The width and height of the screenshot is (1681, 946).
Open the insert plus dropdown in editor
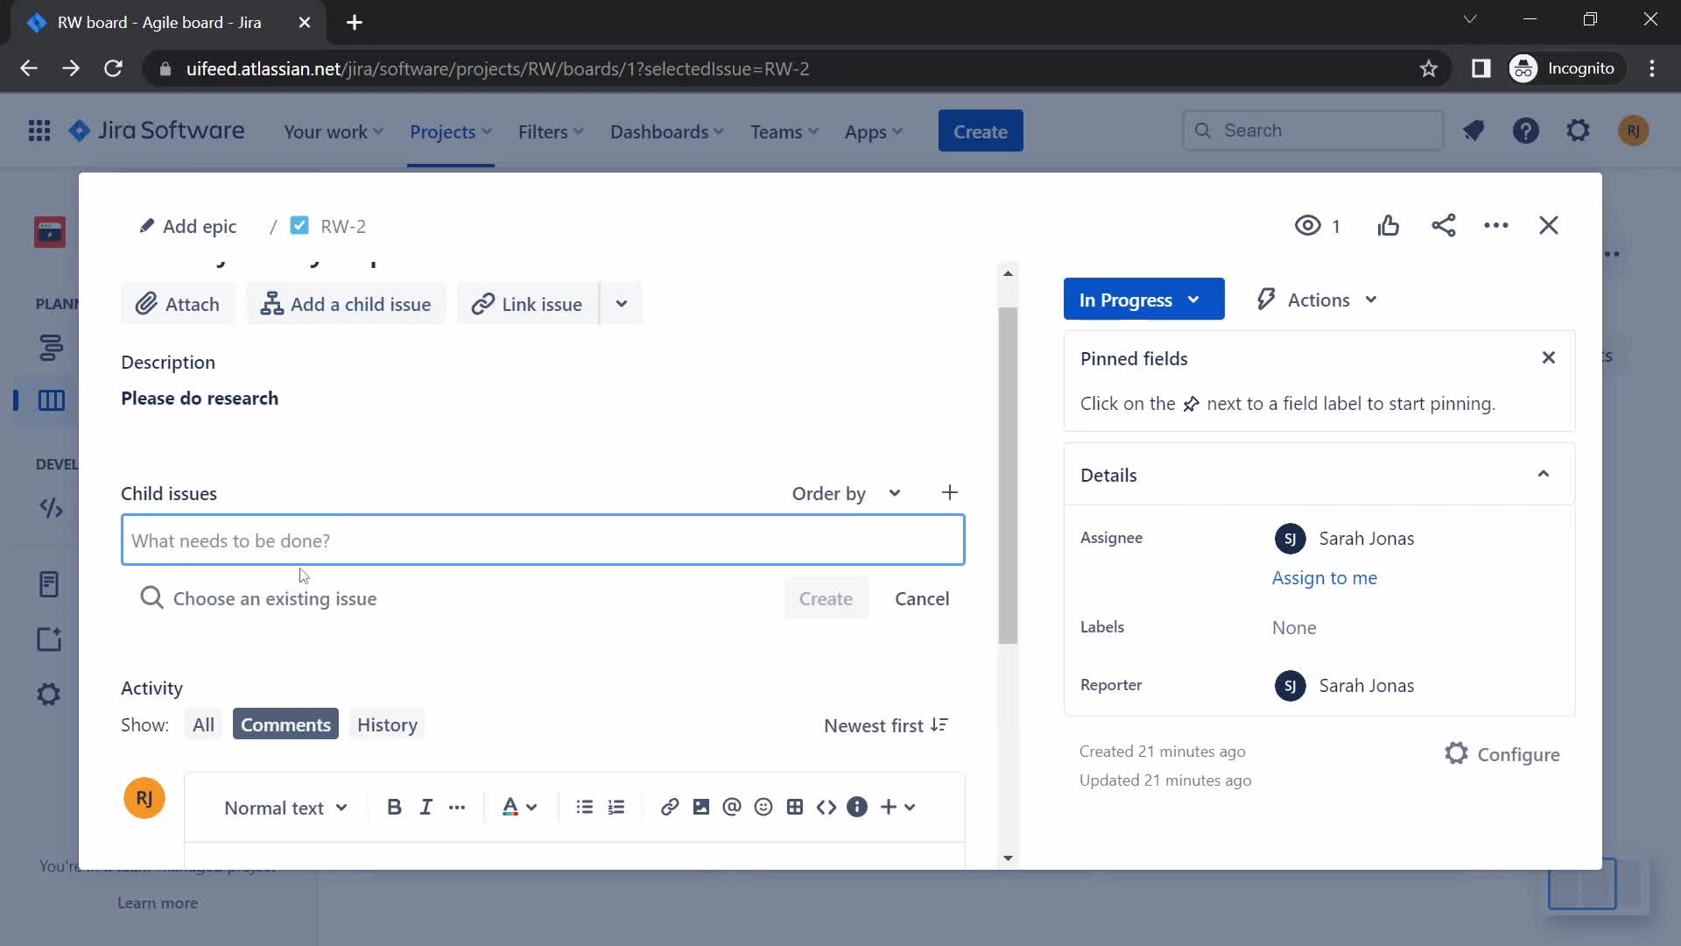pyautogui.click(x=897, y=808)
